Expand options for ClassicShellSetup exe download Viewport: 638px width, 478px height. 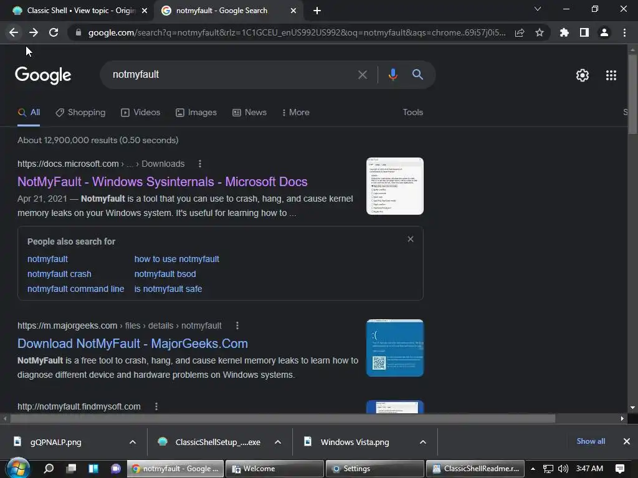(x=278, y=443)
